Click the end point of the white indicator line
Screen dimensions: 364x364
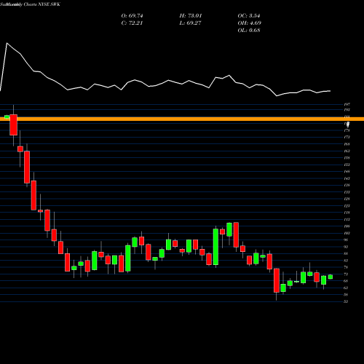point(331,91)
